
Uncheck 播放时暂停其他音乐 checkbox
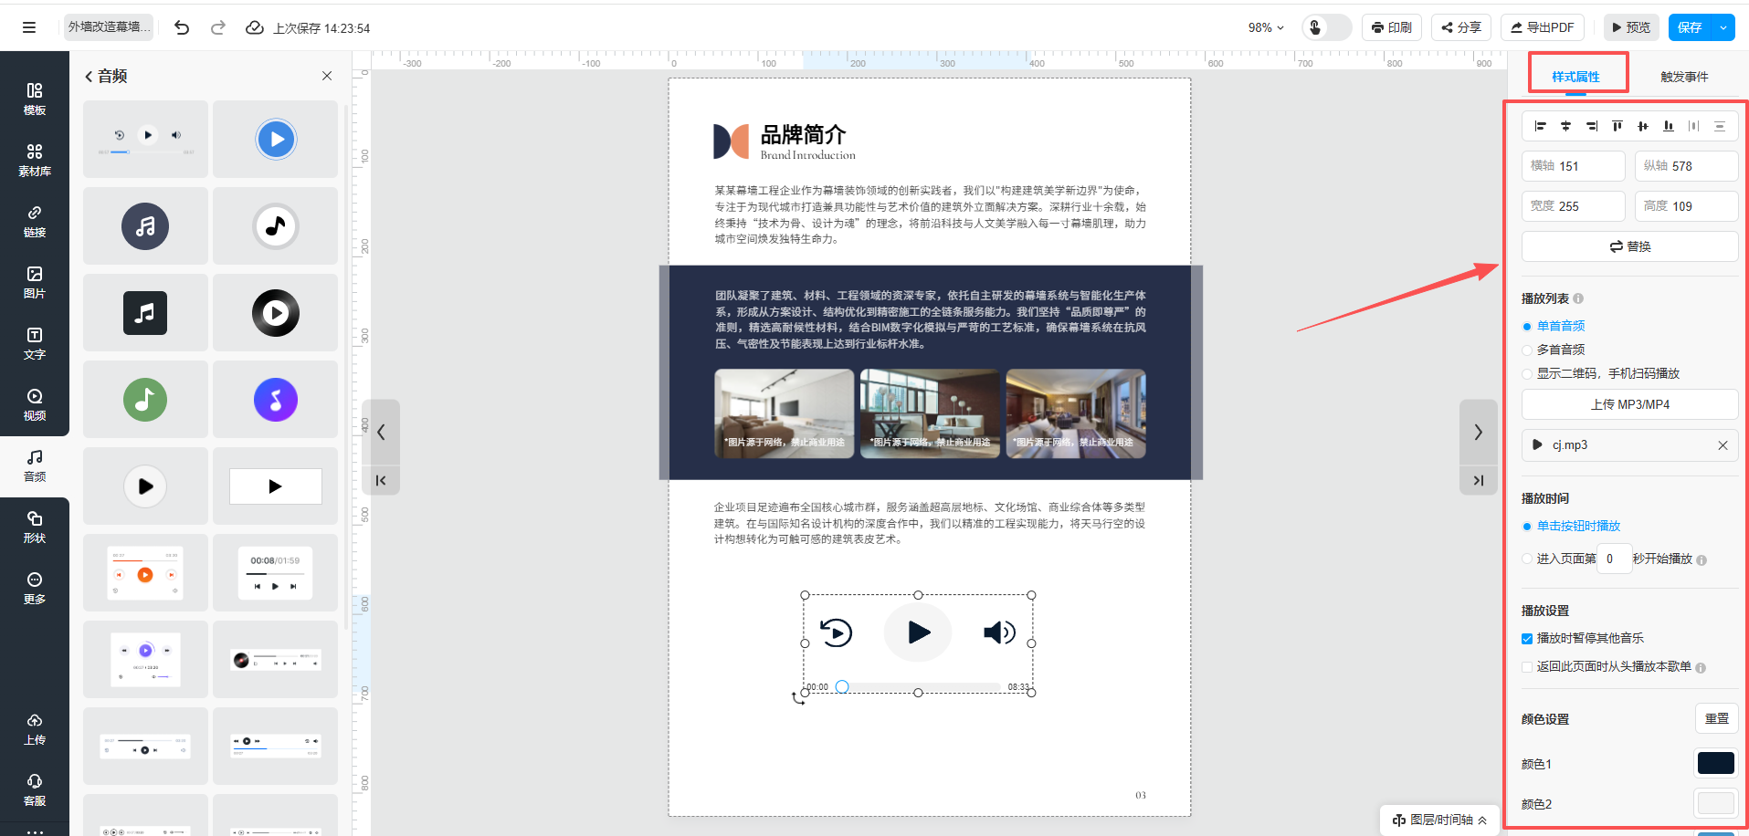(1527, 639)
